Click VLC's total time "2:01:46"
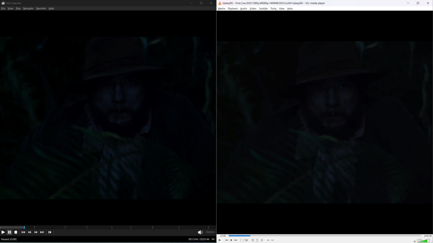433x243 pixels. [x=428, y=236]
